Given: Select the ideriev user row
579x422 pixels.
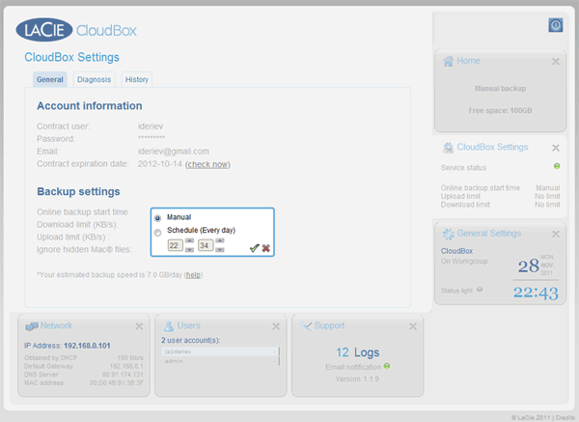Looking at the screenshot, I should pyautogui.click(x=219, y=352).
